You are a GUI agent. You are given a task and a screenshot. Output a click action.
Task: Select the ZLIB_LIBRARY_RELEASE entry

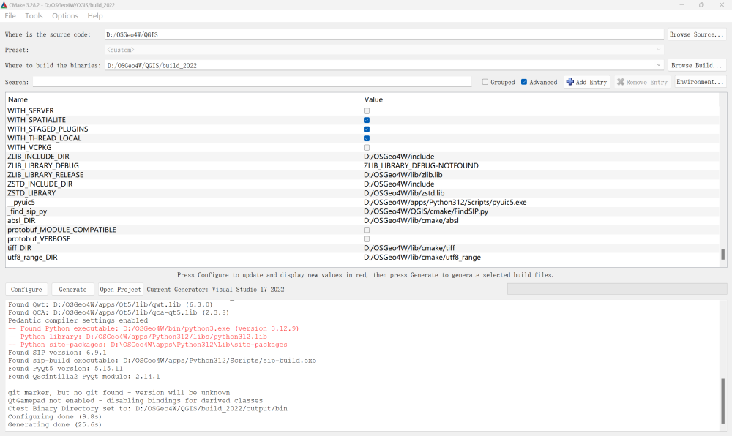pyautogui.click(x=45, y=175)
